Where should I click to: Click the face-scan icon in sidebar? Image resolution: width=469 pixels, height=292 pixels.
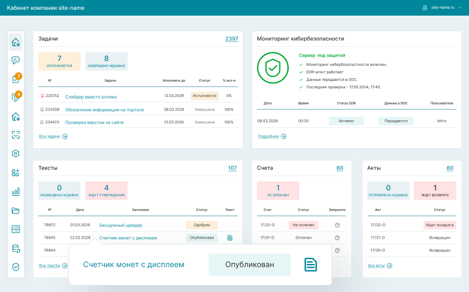point(16,135)
